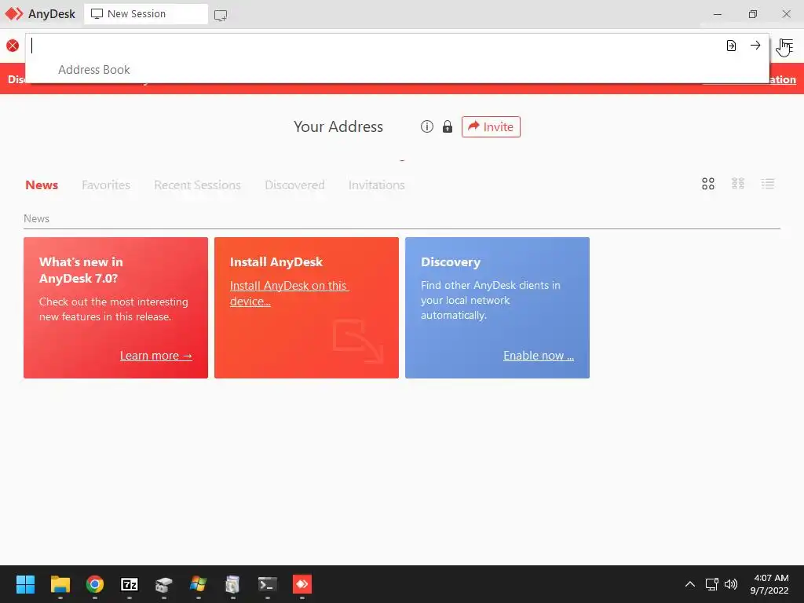804x603 pixels.
Task: Click the info icon next to Your Address
Action: pos(426,126)
